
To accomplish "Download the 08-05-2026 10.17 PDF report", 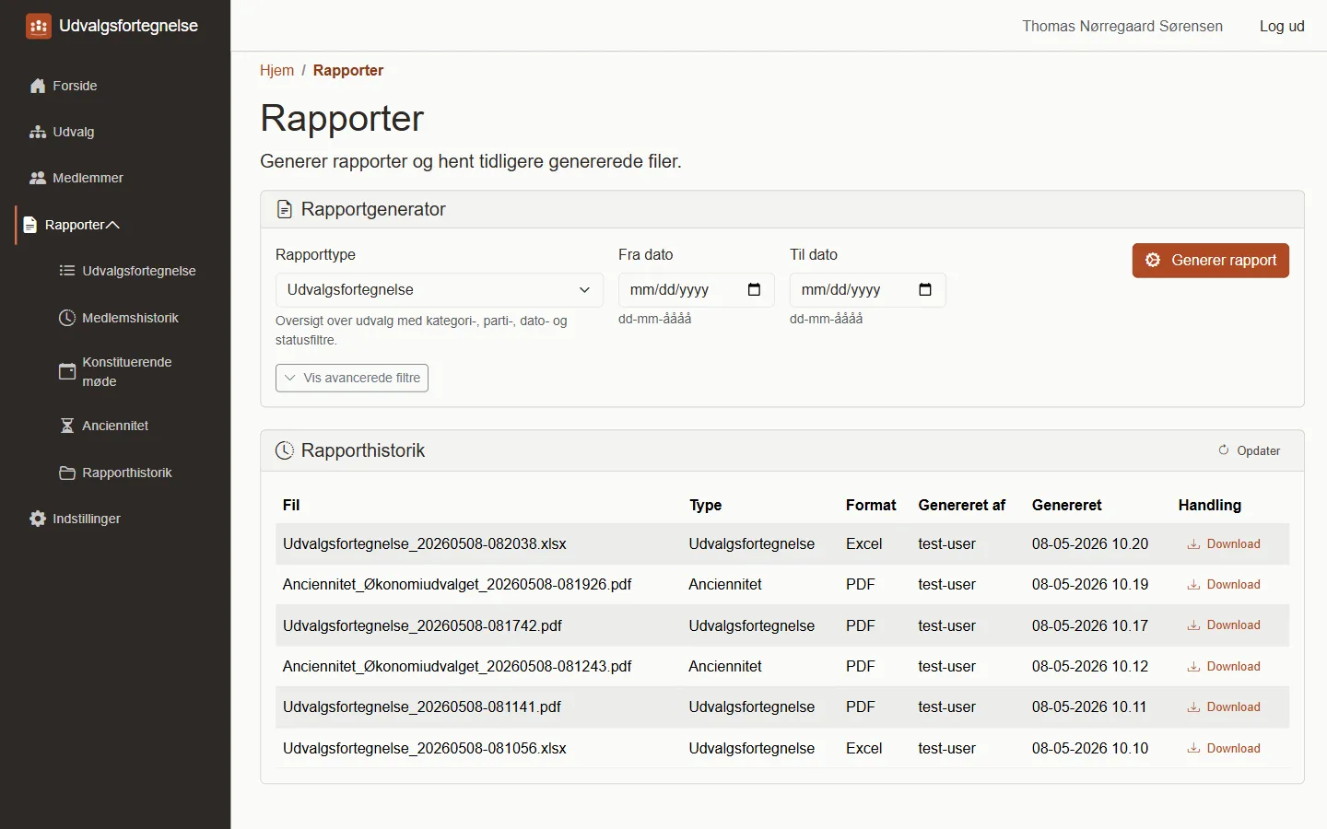I will click(x=1224, y=625).
